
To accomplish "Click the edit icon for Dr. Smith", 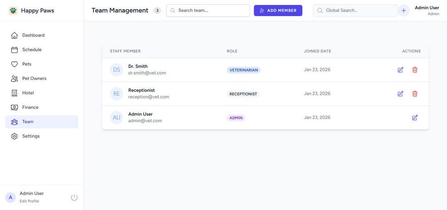I will [400, 70].
